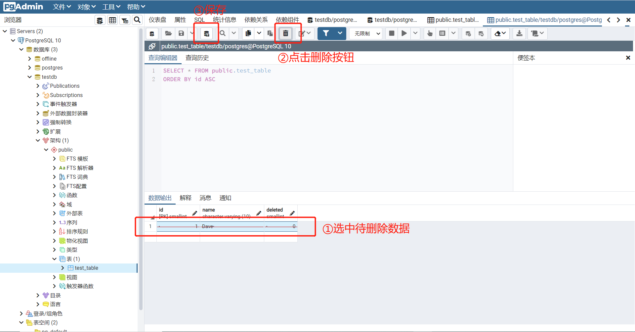Image resolution: width=635 pixels, height=332 pixels.
Task: Open a file using the open folder icon
Action: 168,33
